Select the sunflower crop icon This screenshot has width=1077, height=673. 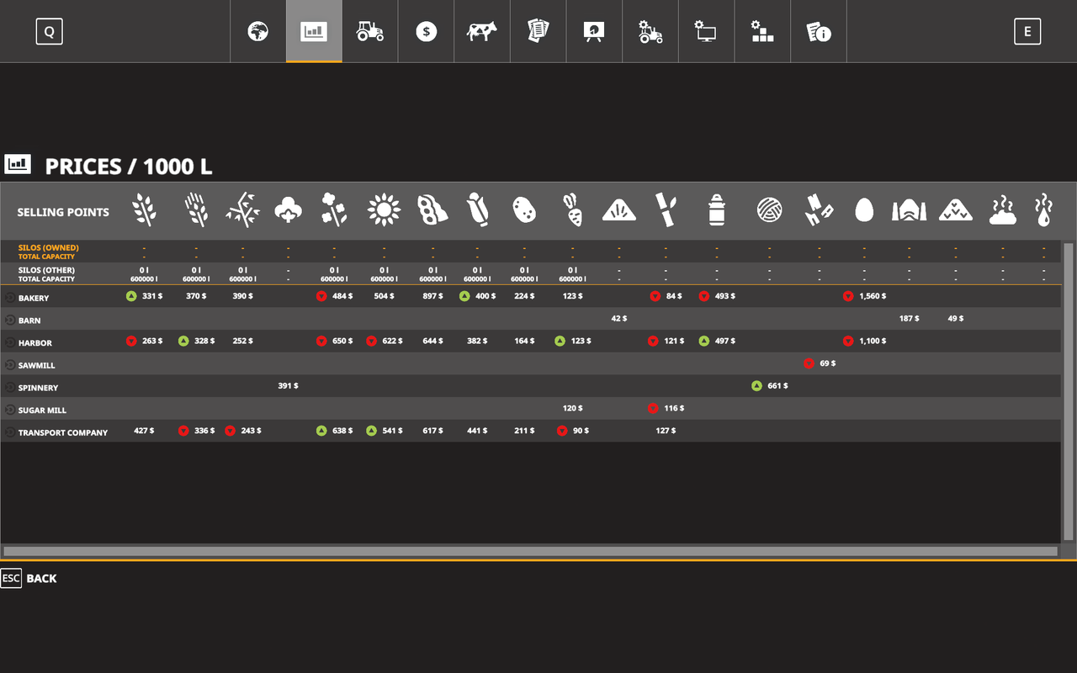(x=384, y=209)
